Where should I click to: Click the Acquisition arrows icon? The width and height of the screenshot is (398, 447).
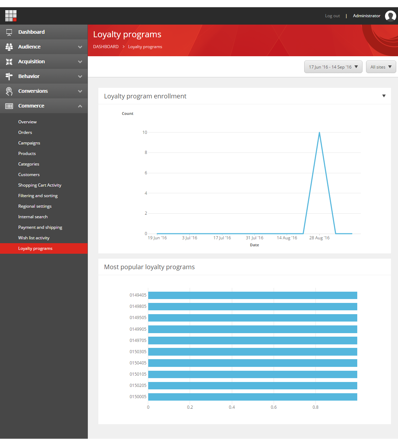[x=9, y=61]
